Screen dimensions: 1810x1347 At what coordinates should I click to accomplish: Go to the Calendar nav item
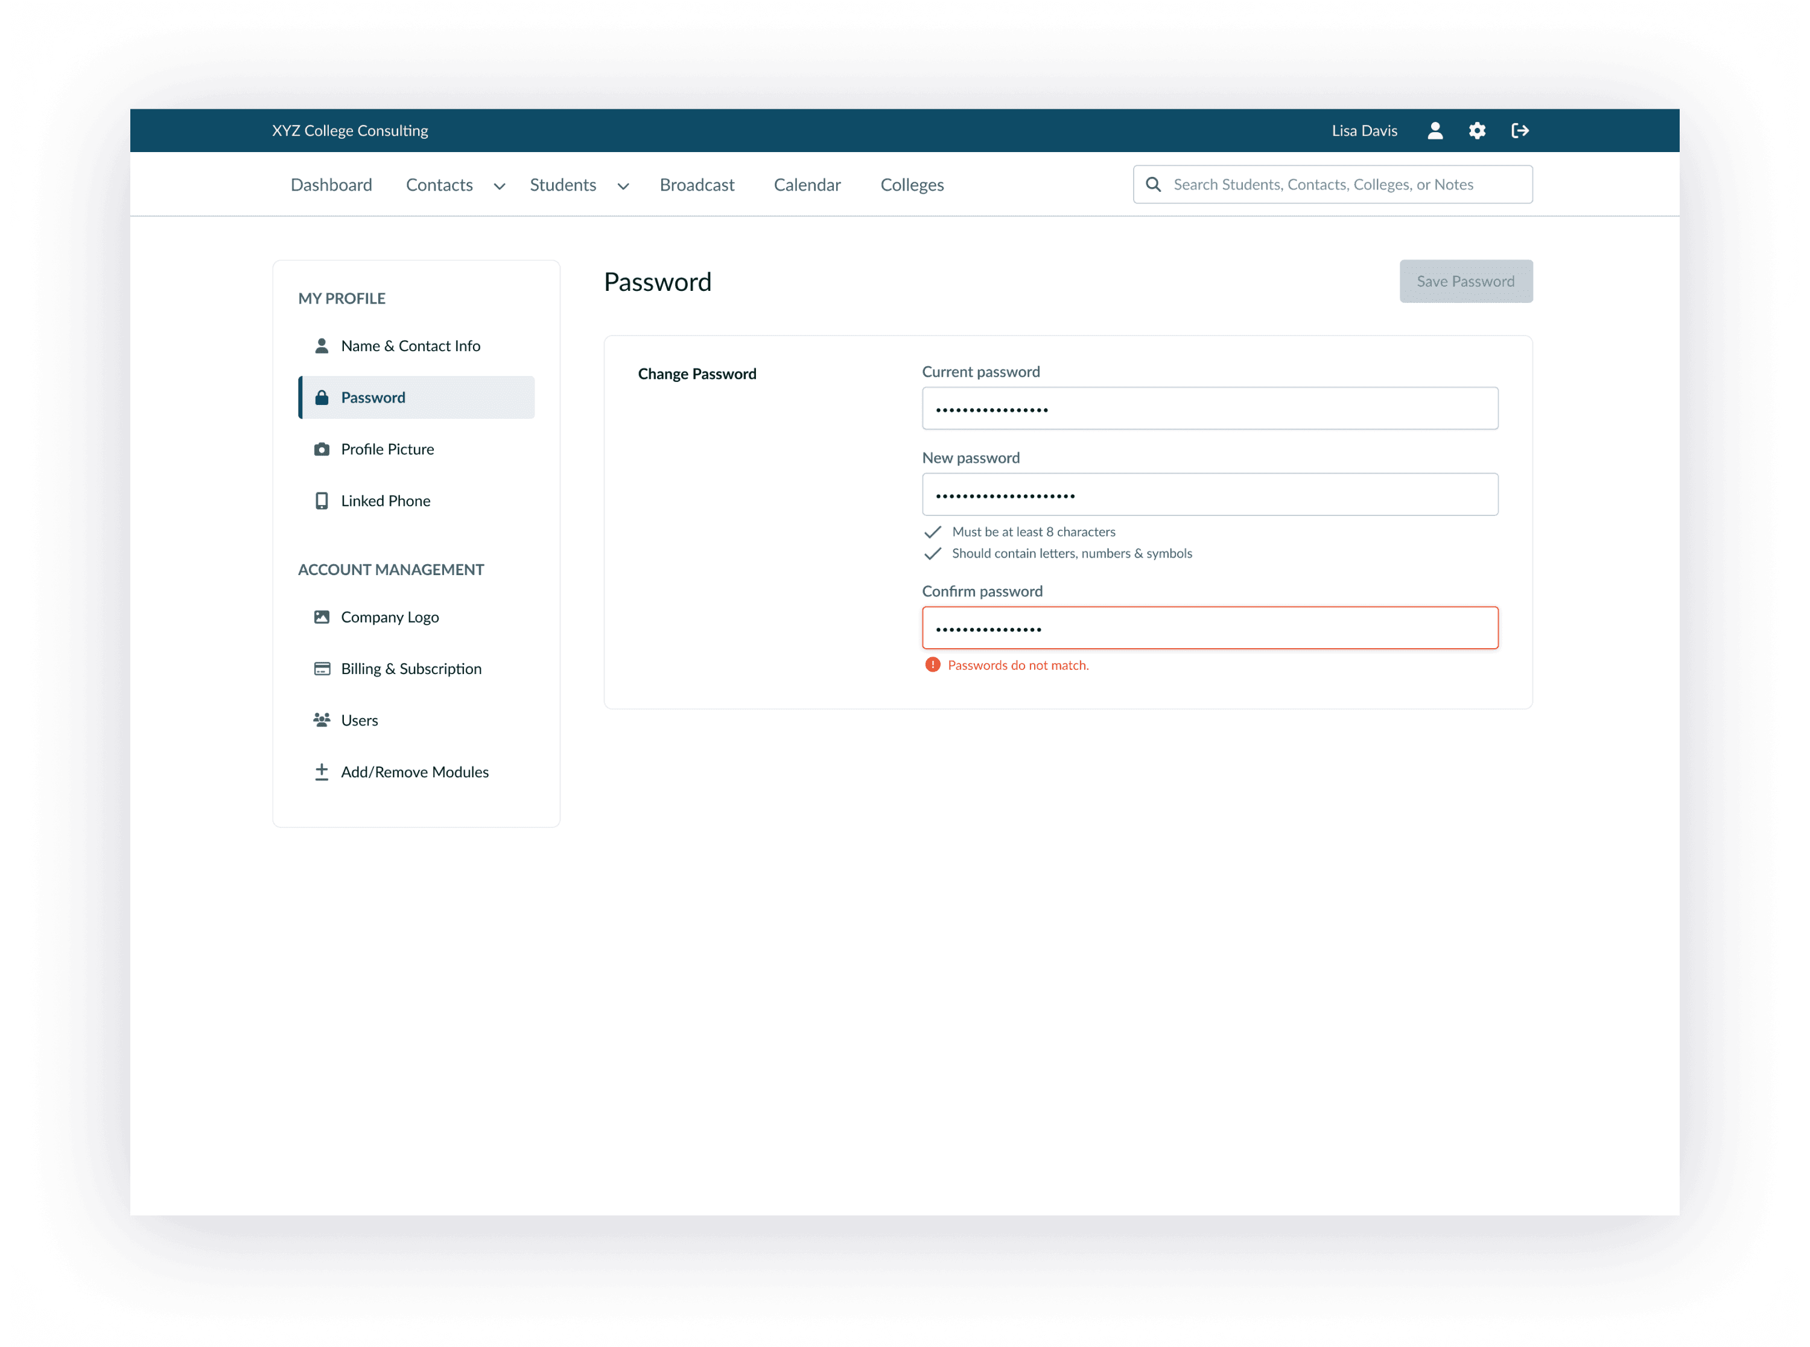[x=807, y=185]
